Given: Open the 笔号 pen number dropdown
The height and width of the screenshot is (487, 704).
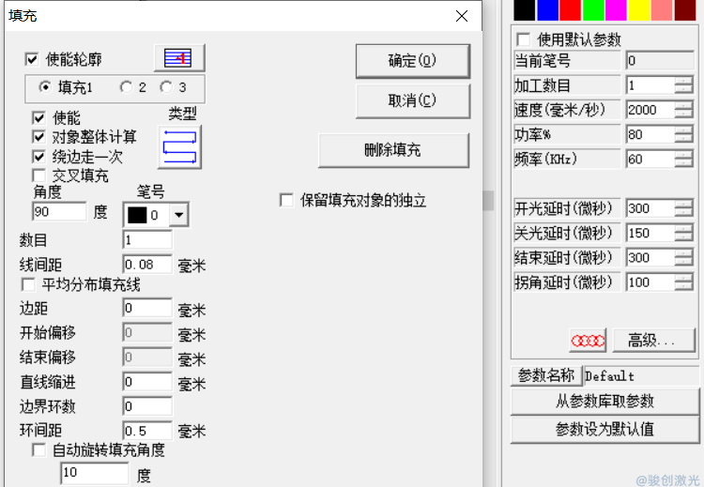Looking at the screenshot, I should (x=178, y=215).
